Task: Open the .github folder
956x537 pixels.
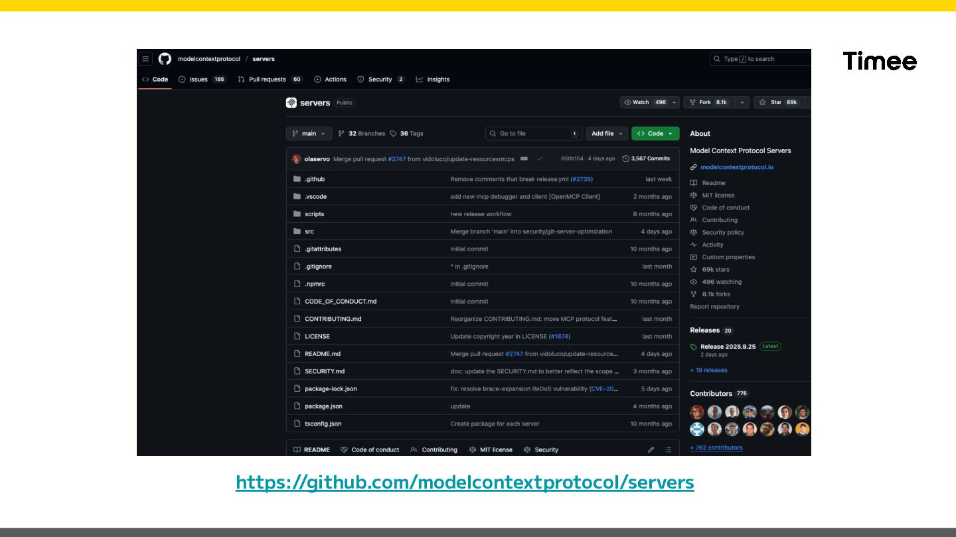Action: [315, 179]
